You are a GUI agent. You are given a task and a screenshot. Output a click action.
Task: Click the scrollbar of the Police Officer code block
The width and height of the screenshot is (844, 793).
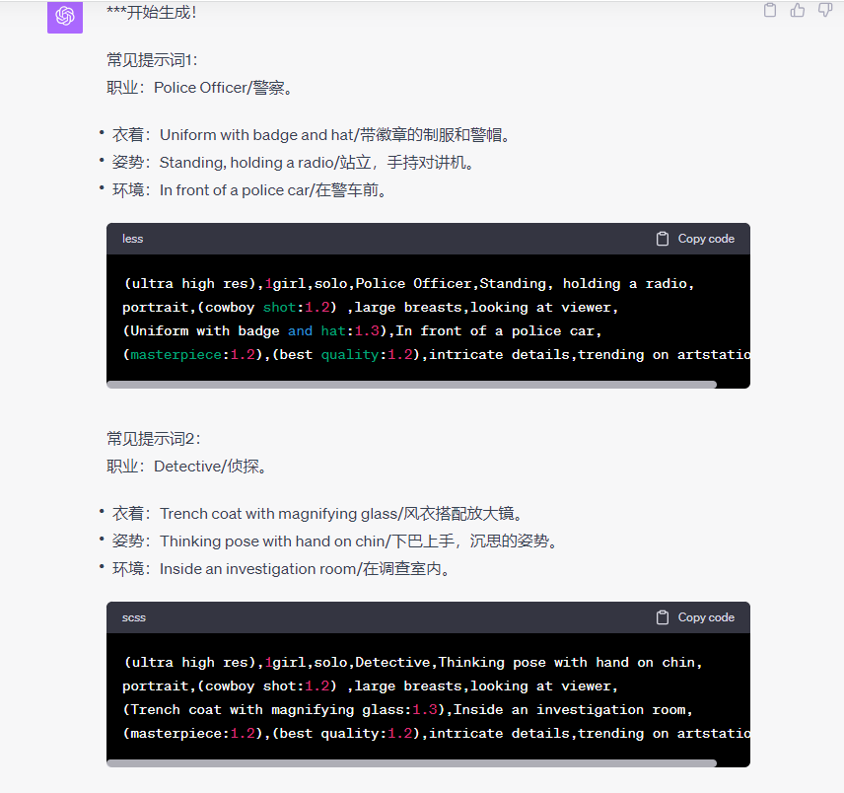411,385
